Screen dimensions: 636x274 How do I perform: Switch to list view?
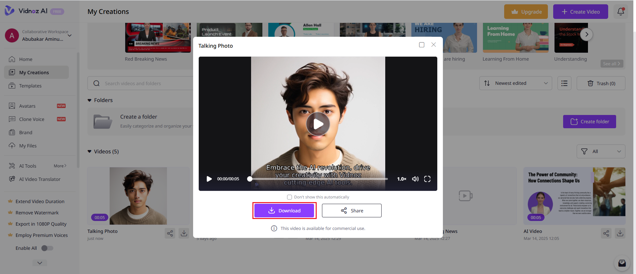point(564,83)
